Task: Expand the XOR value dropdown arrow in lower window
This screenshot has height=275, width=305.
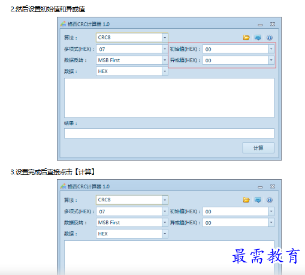Action: pos(271,222)
